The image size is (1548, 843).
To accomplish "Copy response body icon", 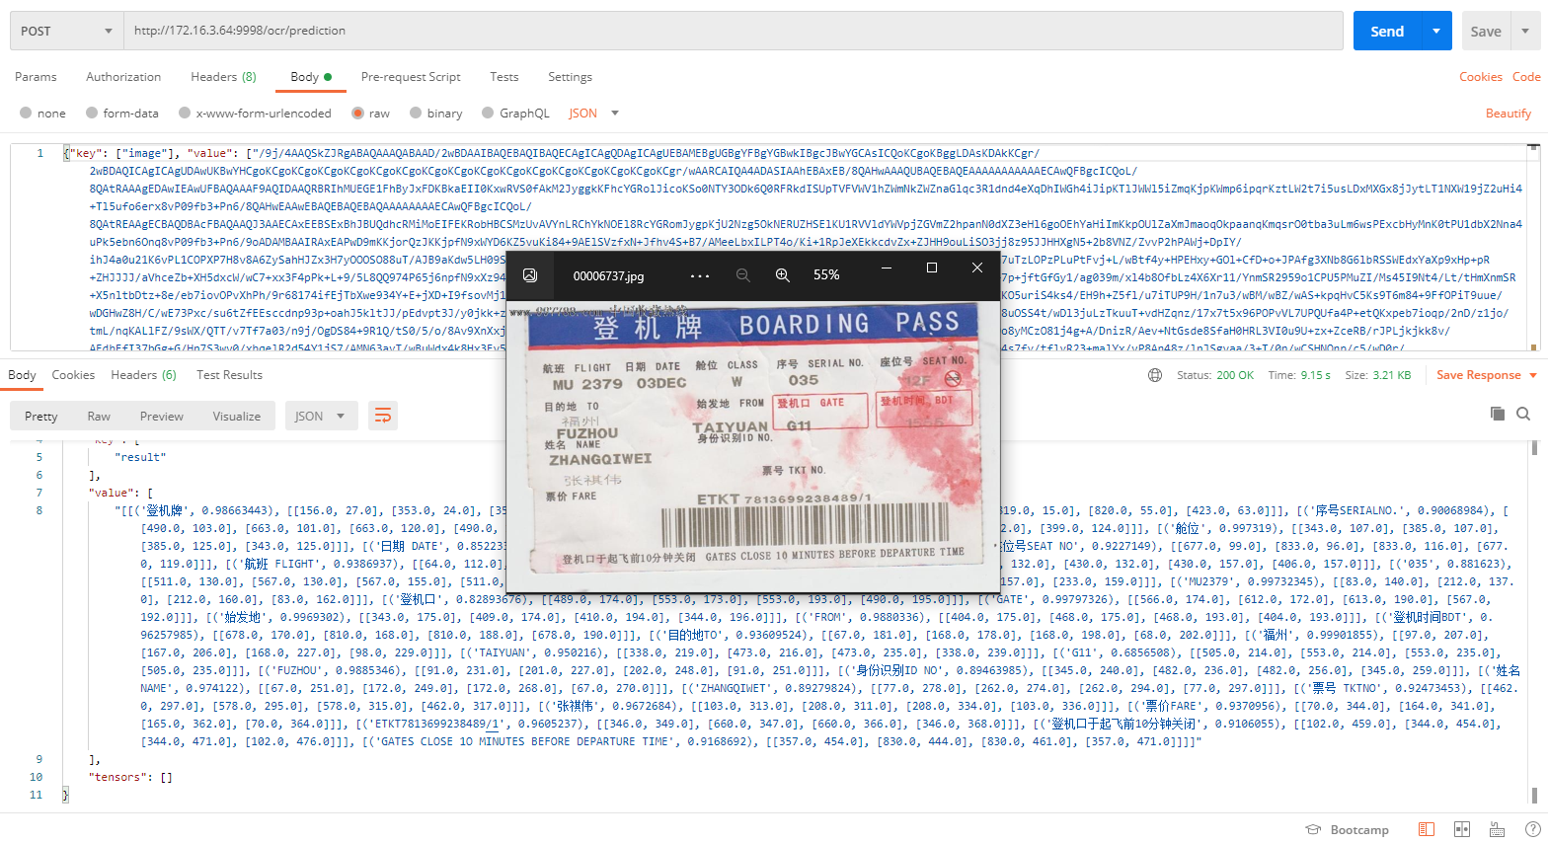I will click(x=1498, y=414).
